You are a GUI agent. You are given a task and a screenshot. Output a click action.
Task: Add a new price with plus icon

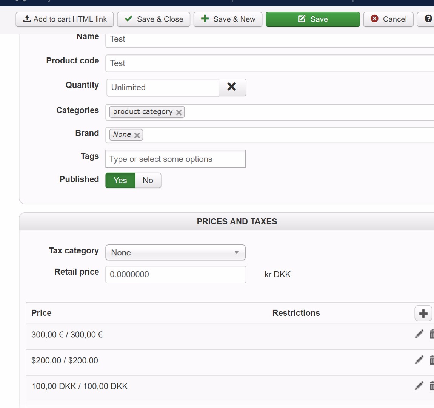coord(423,313)
